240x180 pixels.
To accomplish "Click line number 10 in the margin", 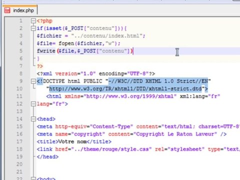I will [x=19, y=88].
